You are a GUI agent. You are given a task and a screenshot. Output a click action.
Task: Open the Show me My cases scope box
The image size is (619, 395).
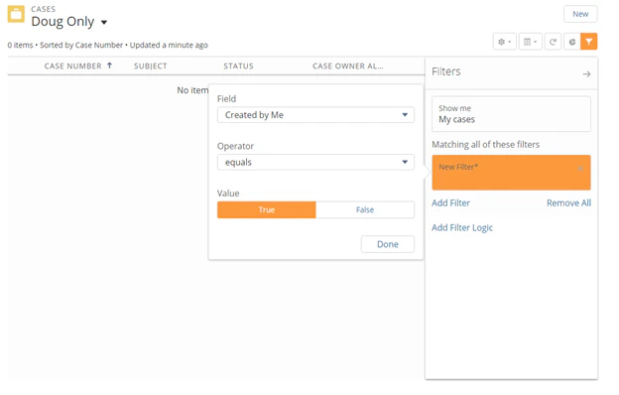coord(511,114)
